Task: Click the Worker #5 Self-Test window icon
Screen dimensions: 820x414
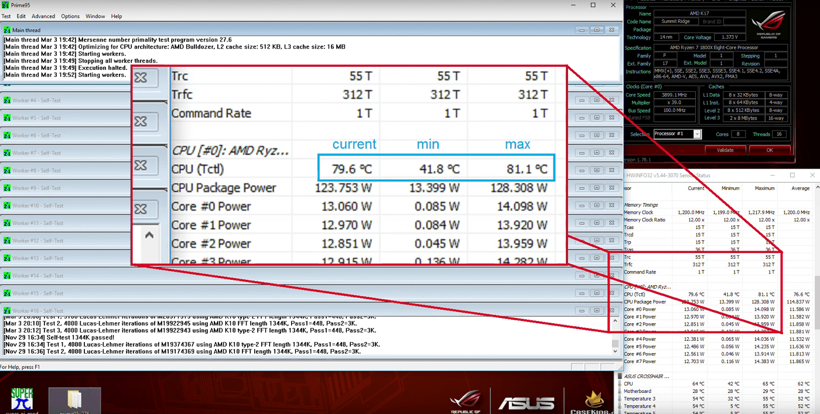Action: (x=7, y=118)
